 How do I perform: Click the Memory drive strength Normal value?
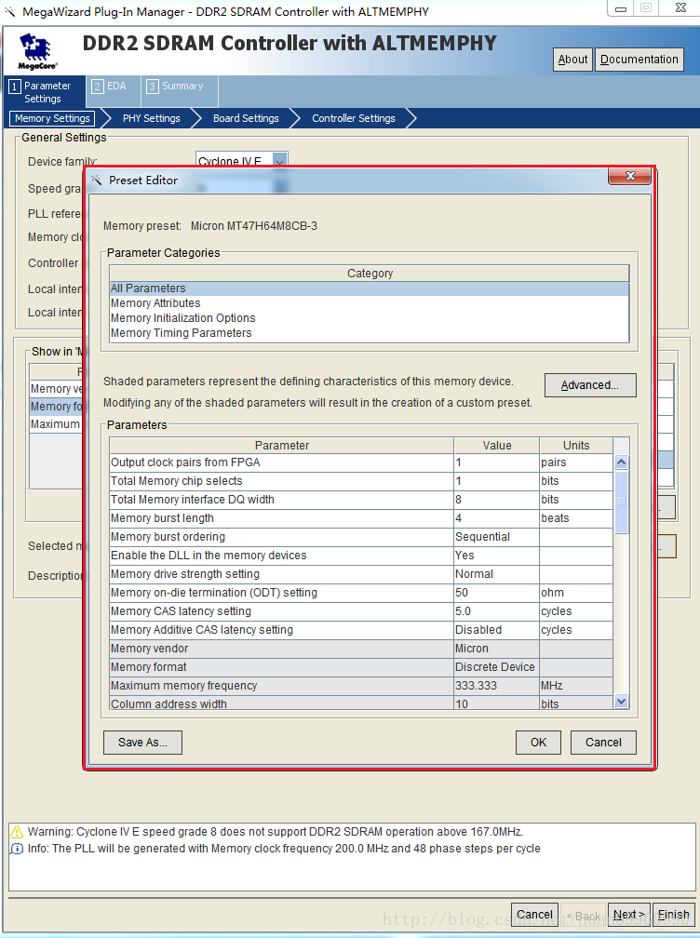(x=496, y=573)
